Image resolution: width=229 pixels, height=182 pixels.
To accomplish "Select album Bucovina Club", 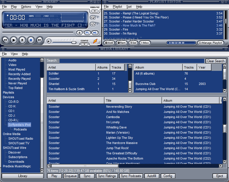I will point(178,84).
